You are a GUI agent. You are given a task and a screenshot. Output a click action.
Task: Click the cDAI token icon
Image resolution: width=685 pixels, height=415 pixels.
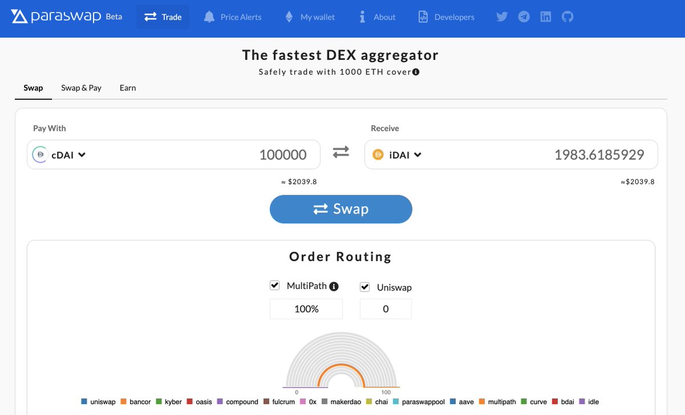[39, 154]
